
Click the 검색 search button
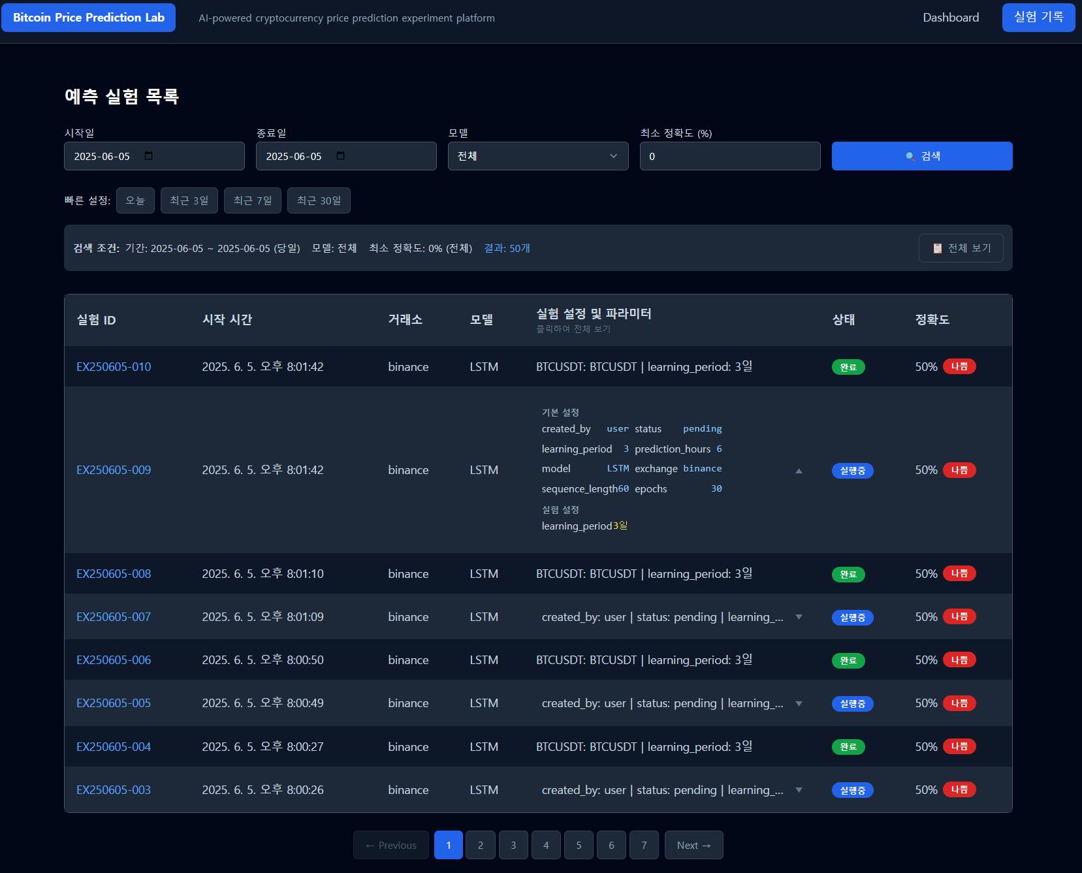click(x=921, y=156)
